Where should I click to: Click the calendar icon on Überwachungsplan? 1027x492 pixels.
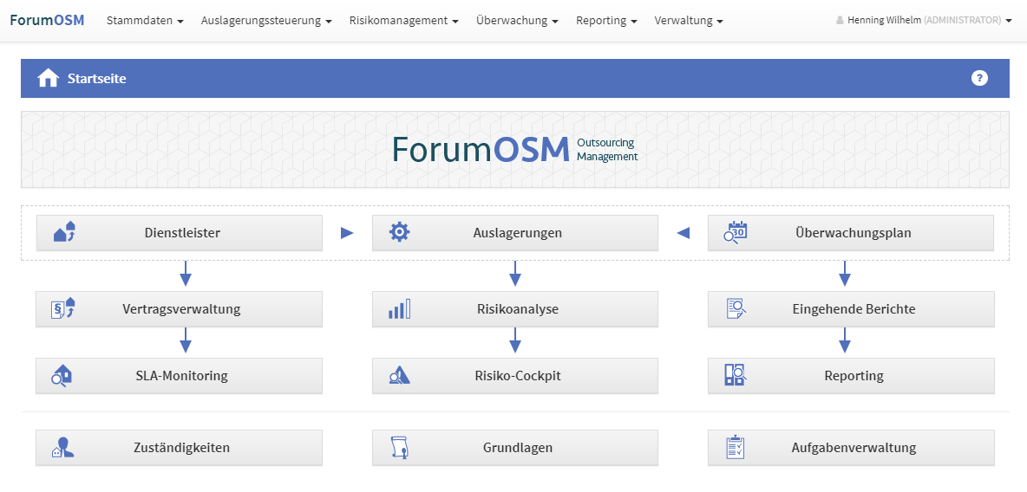point(736,232)
